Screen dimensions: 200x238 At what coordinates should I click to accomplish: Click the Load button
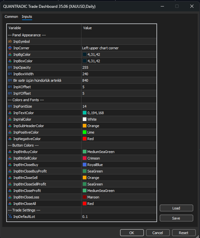click(176, 208)
